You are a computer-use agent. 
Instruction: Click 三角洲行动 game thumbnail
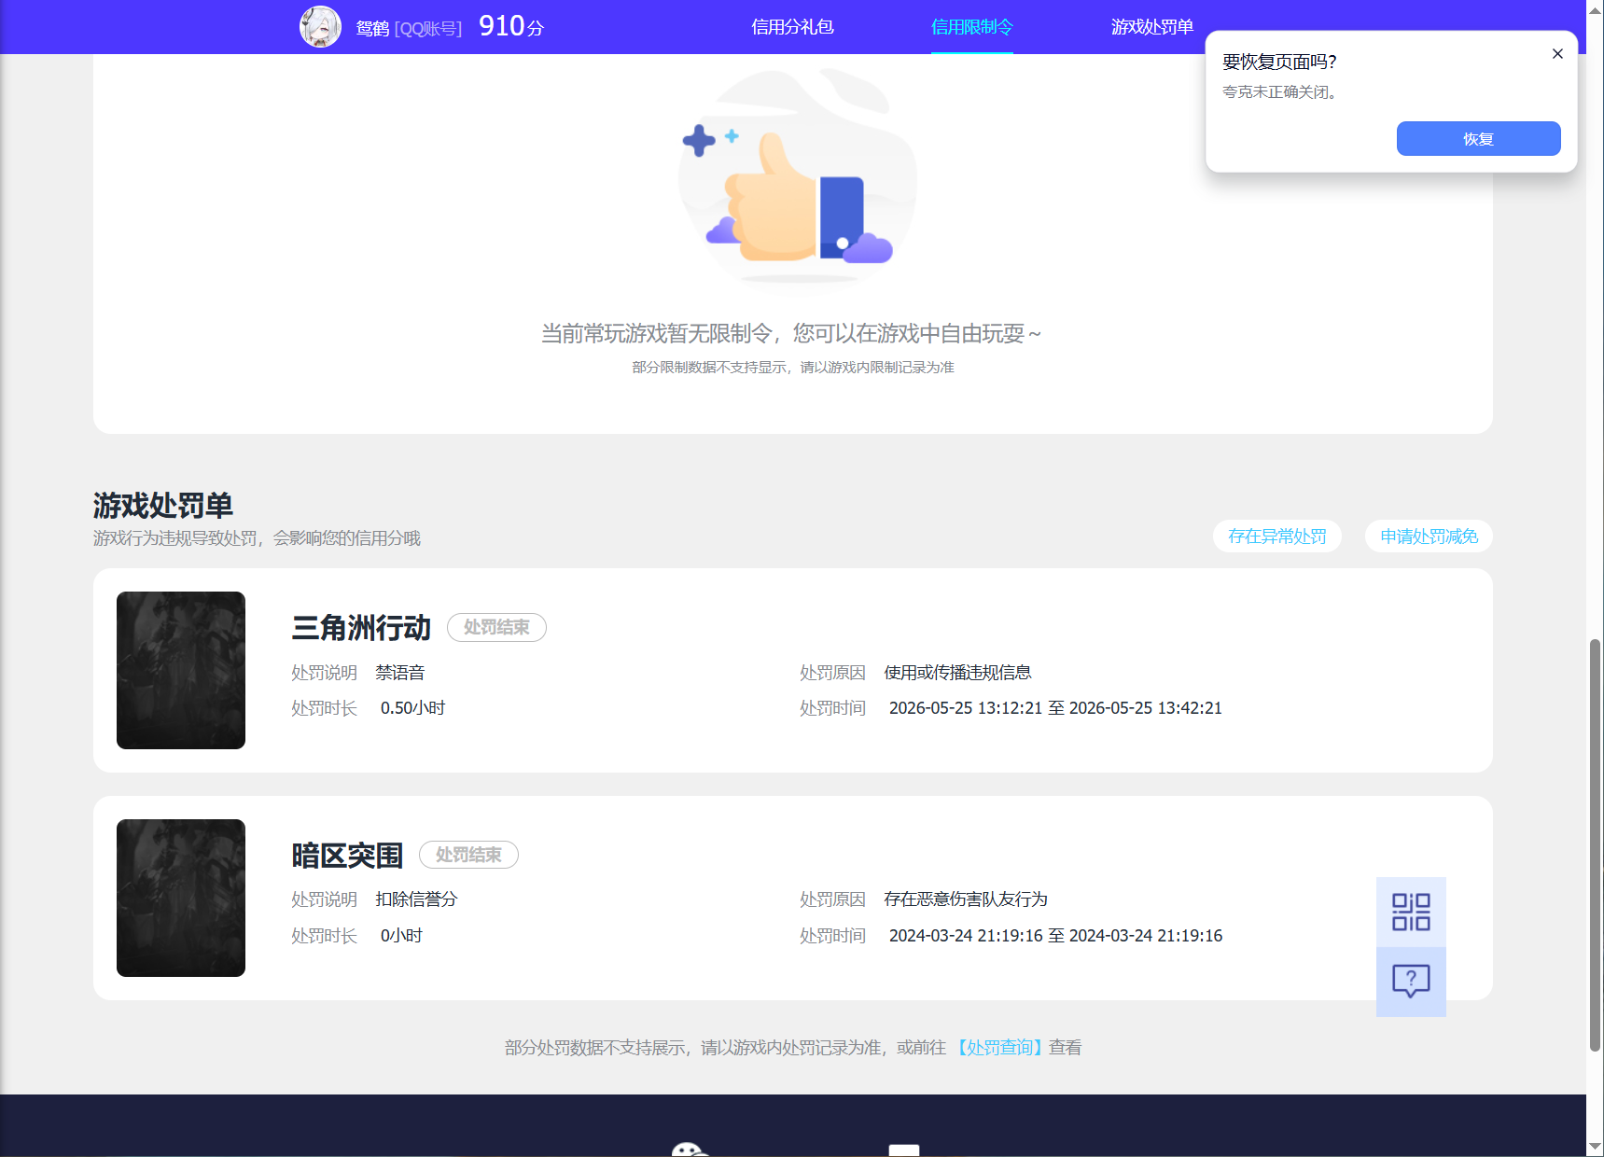click(181, 670)
